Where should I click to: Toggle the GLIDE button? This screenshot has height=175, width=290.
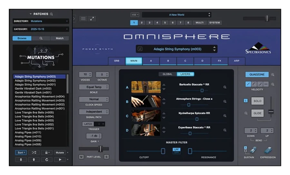(x=257, y=113)
